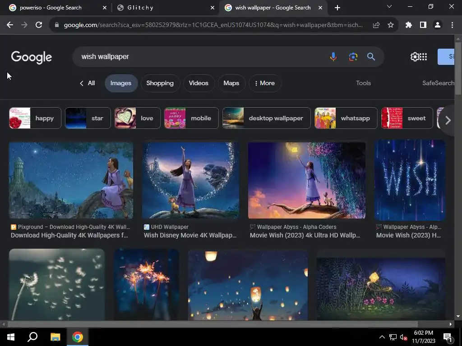Select the Maps search filter

click(231, 83)
